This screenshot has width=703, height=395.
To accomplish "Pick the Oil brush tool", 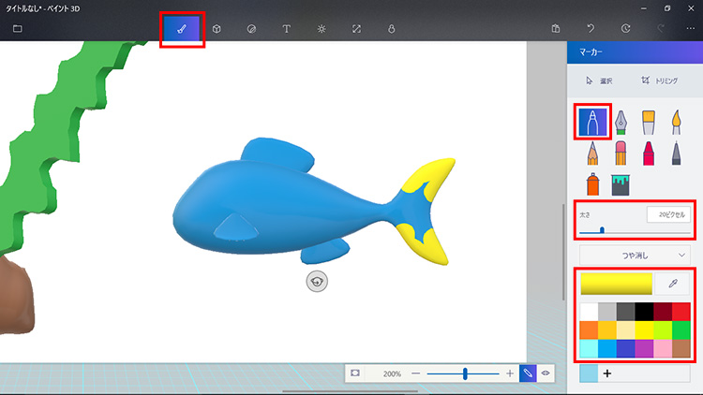I will [x=648, y=121].
